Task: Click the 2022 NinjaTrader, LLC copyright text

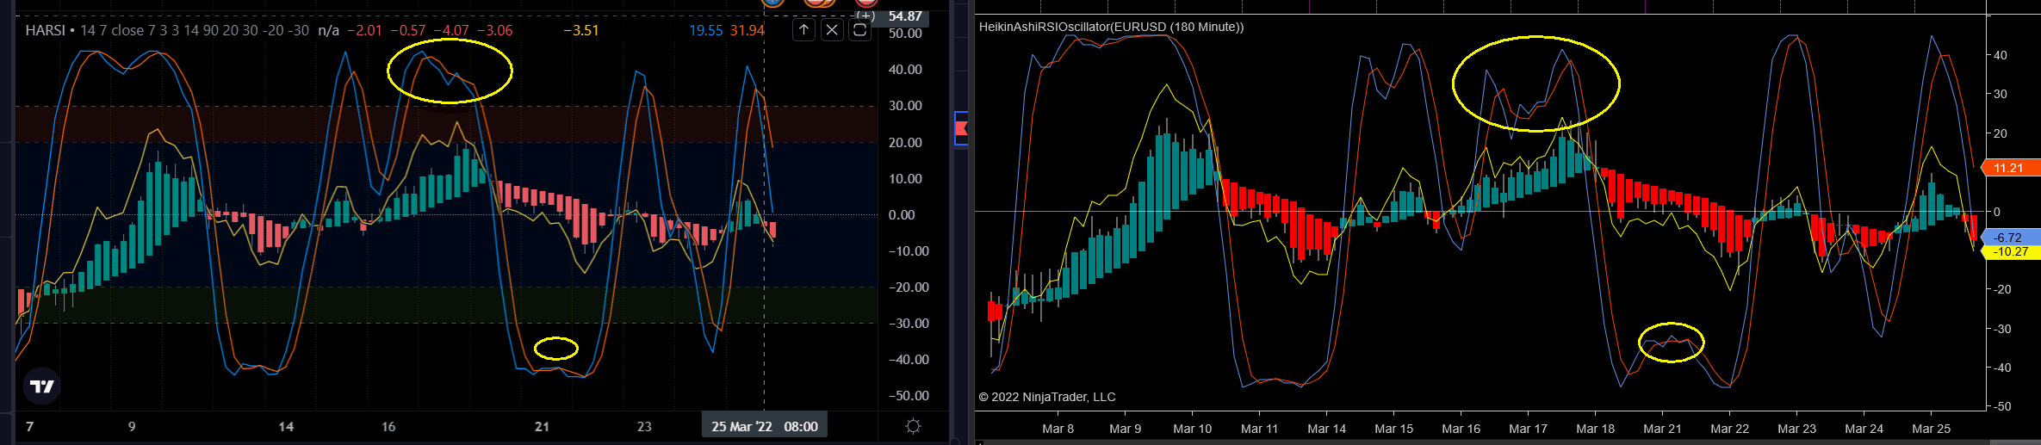Action: point(1046,397)
